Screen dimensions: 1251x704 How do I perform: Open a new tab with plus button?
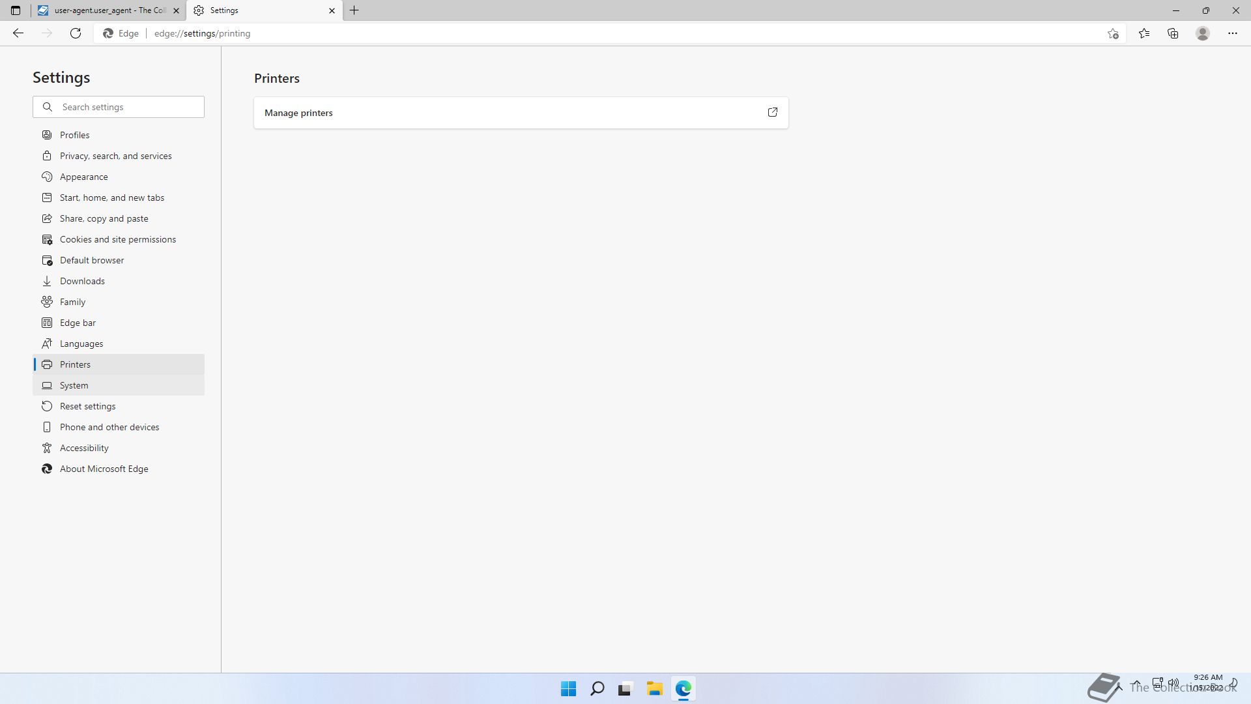[x=354, y=10]
